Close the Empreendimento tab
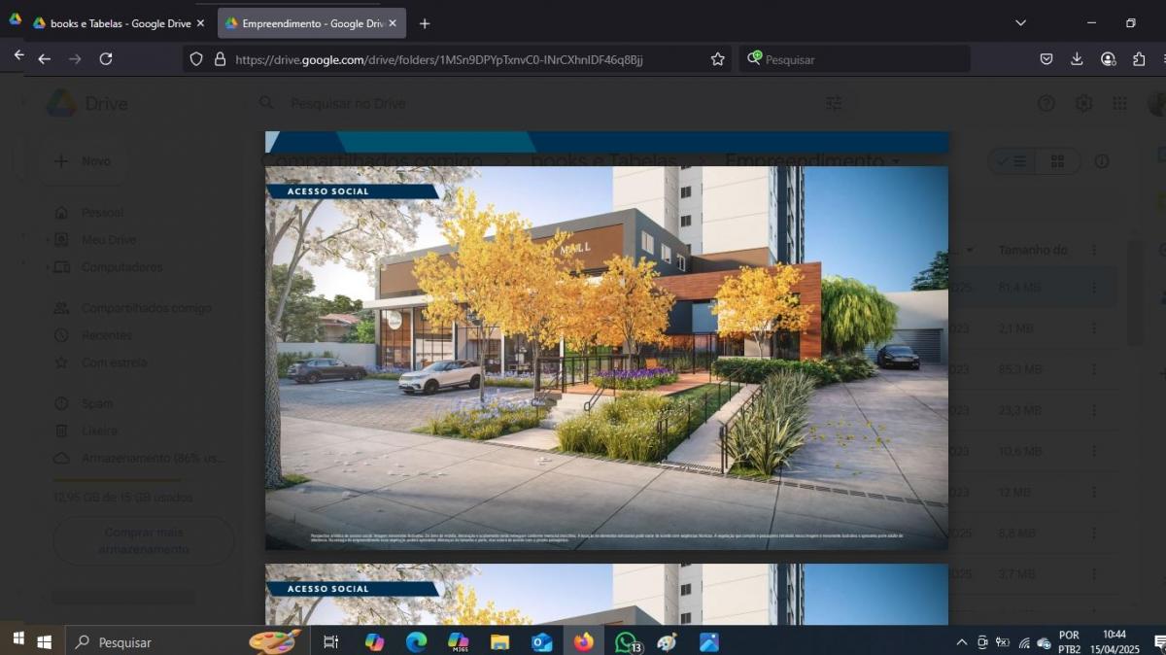Viewport: 1166px width, 655px height. pos(394,23)
